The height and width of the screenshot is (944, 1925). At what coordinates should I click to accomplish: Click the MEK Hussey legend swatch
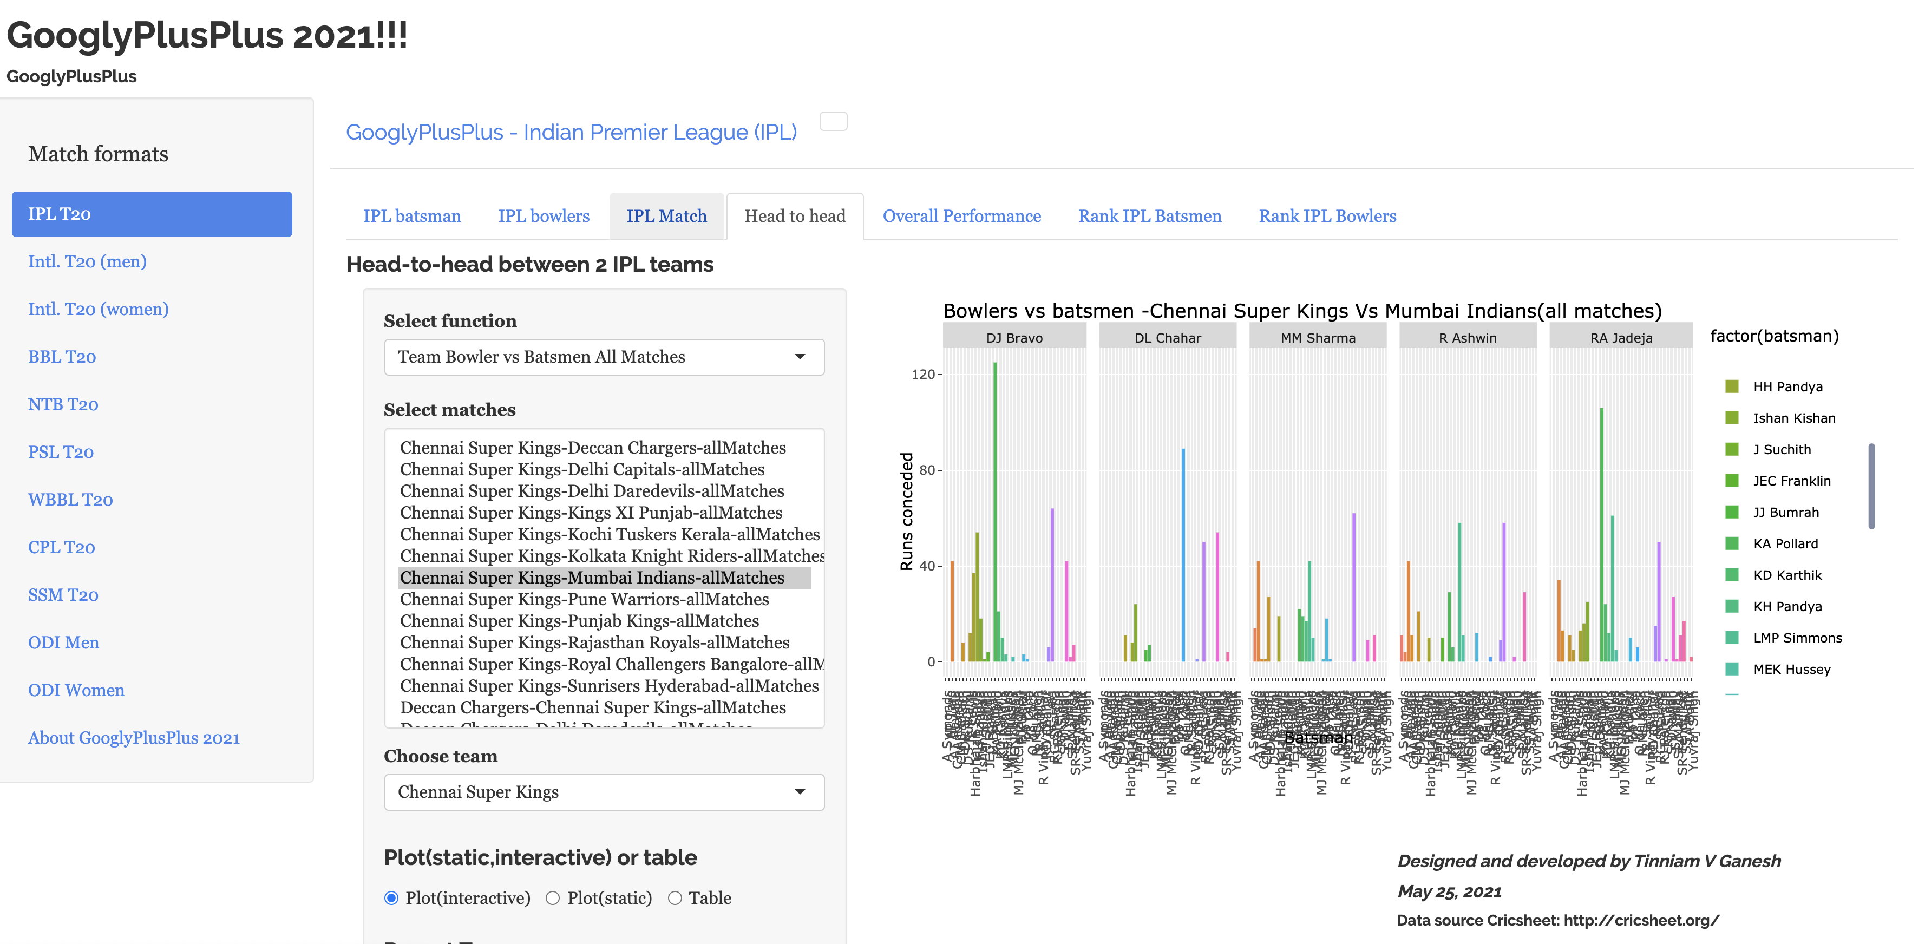point(1731,669)
